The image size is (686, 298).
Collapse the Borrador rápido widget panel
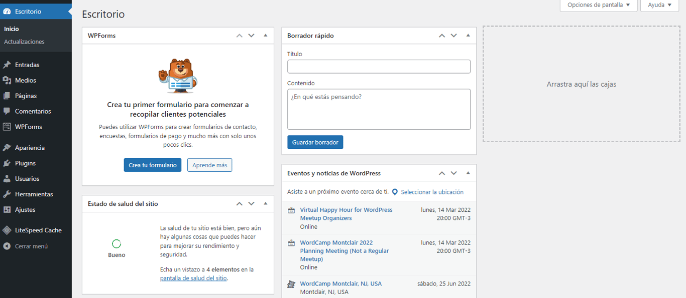[468, 35]
